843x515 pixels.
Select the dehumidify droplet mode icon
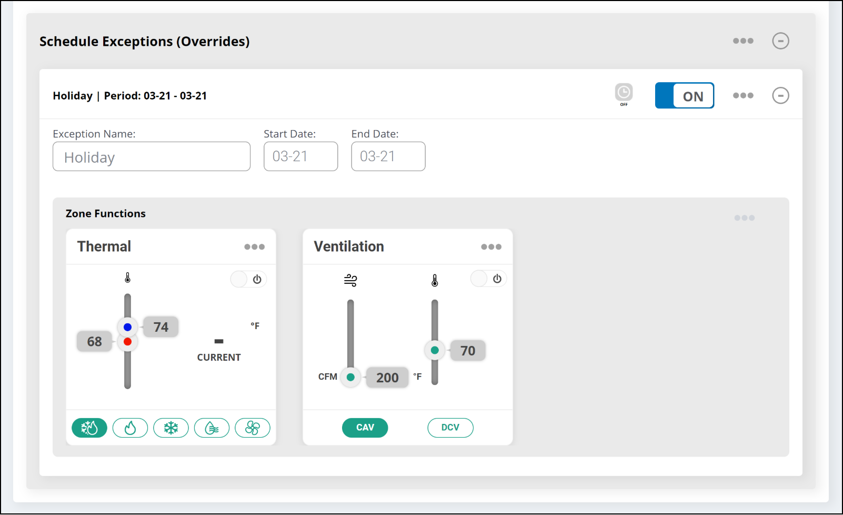point(212,428)
